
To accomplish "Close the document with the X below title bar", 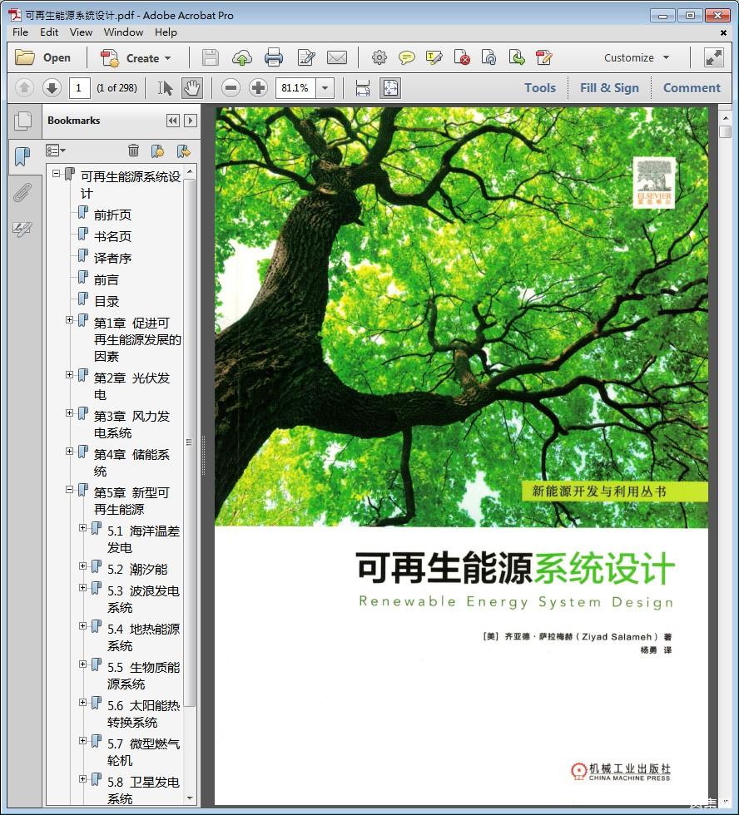I will [x=723, y=32].
